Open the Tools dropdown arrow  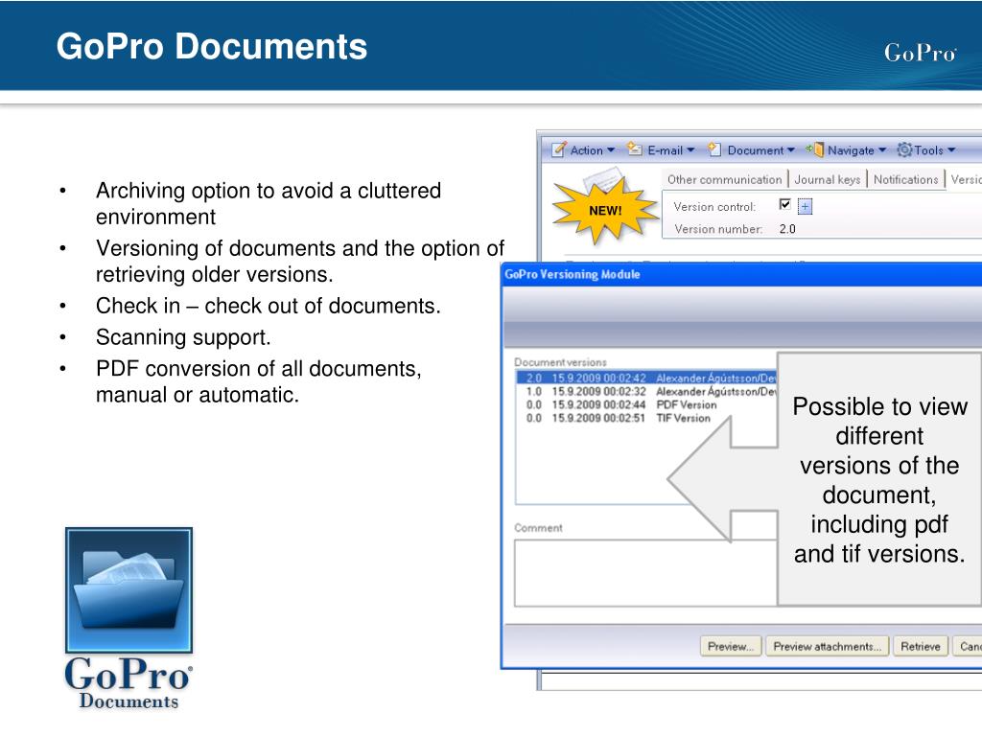(x=950, y=150)
